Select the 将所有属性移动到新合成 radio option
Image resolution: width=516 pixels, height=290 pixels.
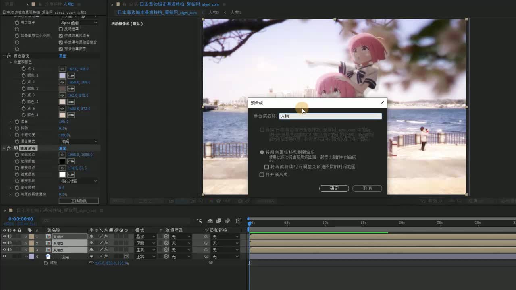point(262,152)
